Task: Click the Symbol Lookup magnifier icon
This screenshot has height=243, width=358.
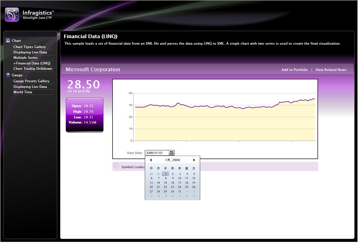Action: pyautogui.click(x=116, y=166)
